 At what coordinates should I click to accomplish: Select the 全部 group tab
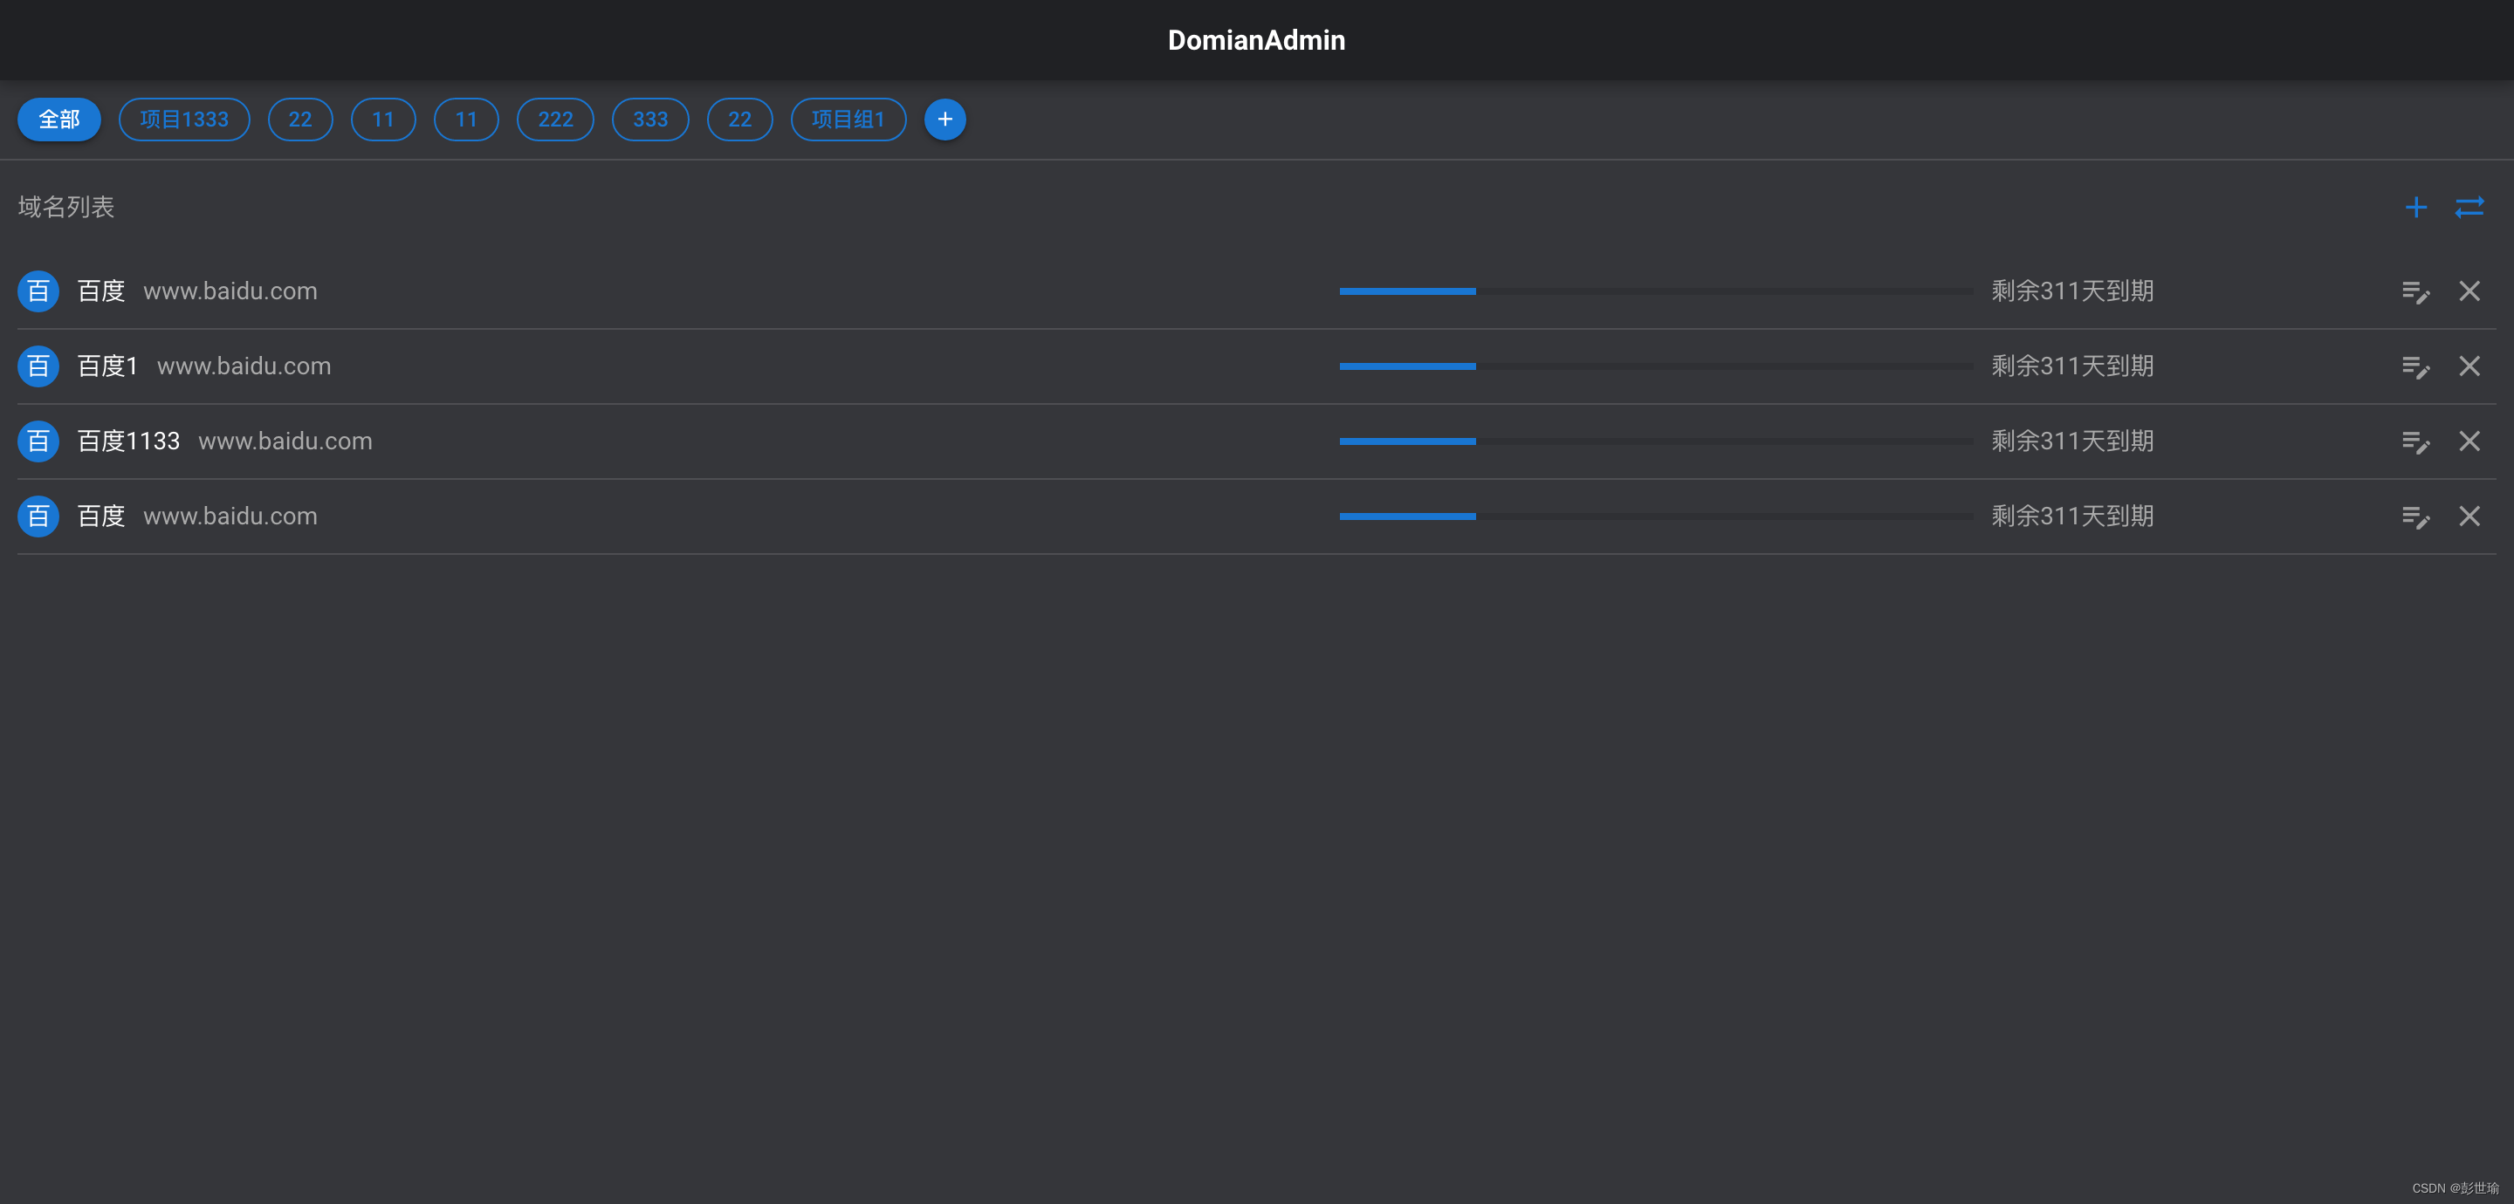tap(58, 119)
